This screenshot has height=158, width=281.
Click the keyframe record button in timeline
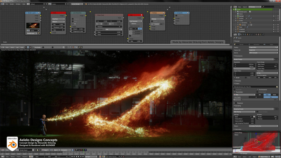(100, 157)
